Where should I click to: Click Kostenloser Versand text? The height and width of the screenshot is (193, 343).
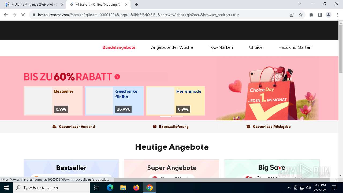77,127
